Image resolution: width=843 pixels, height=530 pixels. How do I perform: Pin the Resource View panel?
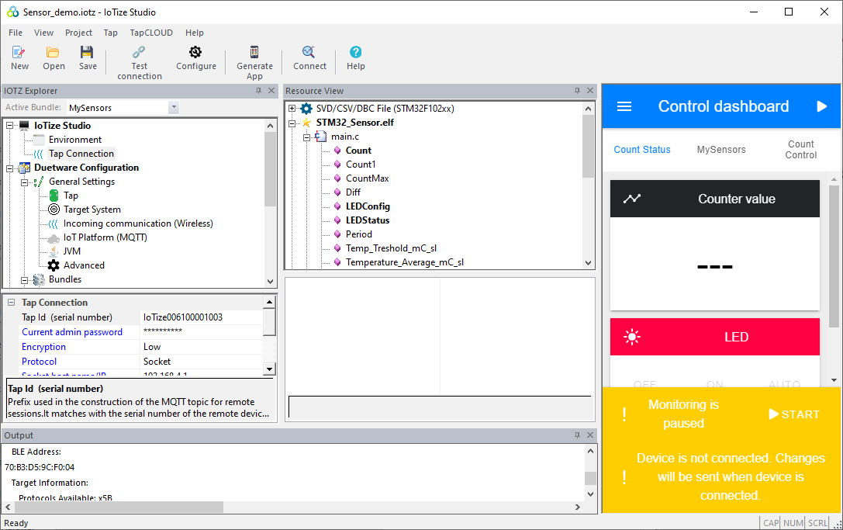click(578, 91)
